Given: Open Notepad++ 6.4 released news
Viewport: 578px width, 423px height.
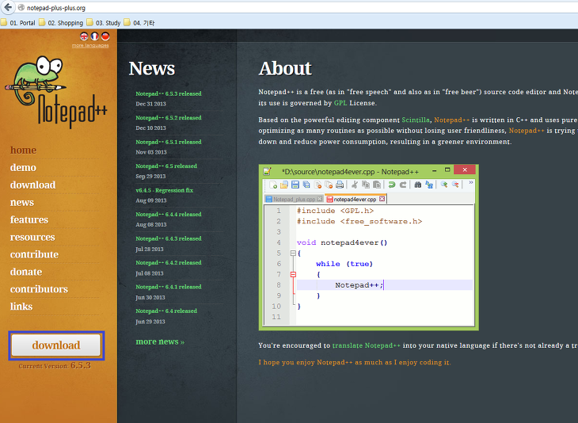Looking at the screenshot, I should (x=166, y=311).
